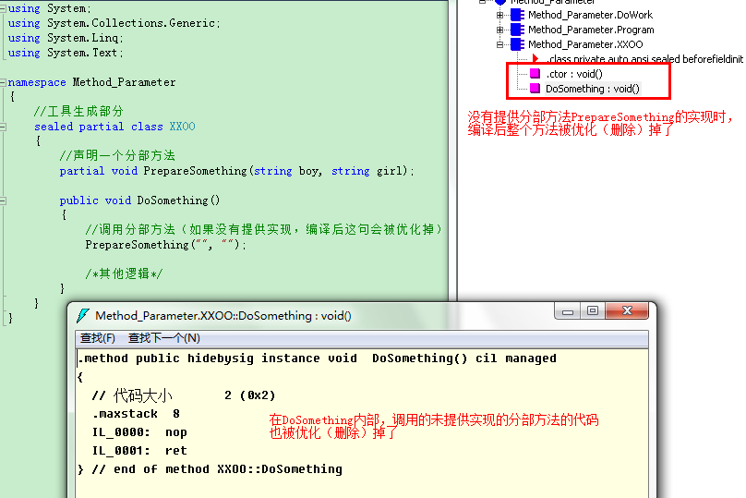The image size is (746, 498).
Task: Click the '//工具生成部分' comment
Action: (x=78, y=112)
